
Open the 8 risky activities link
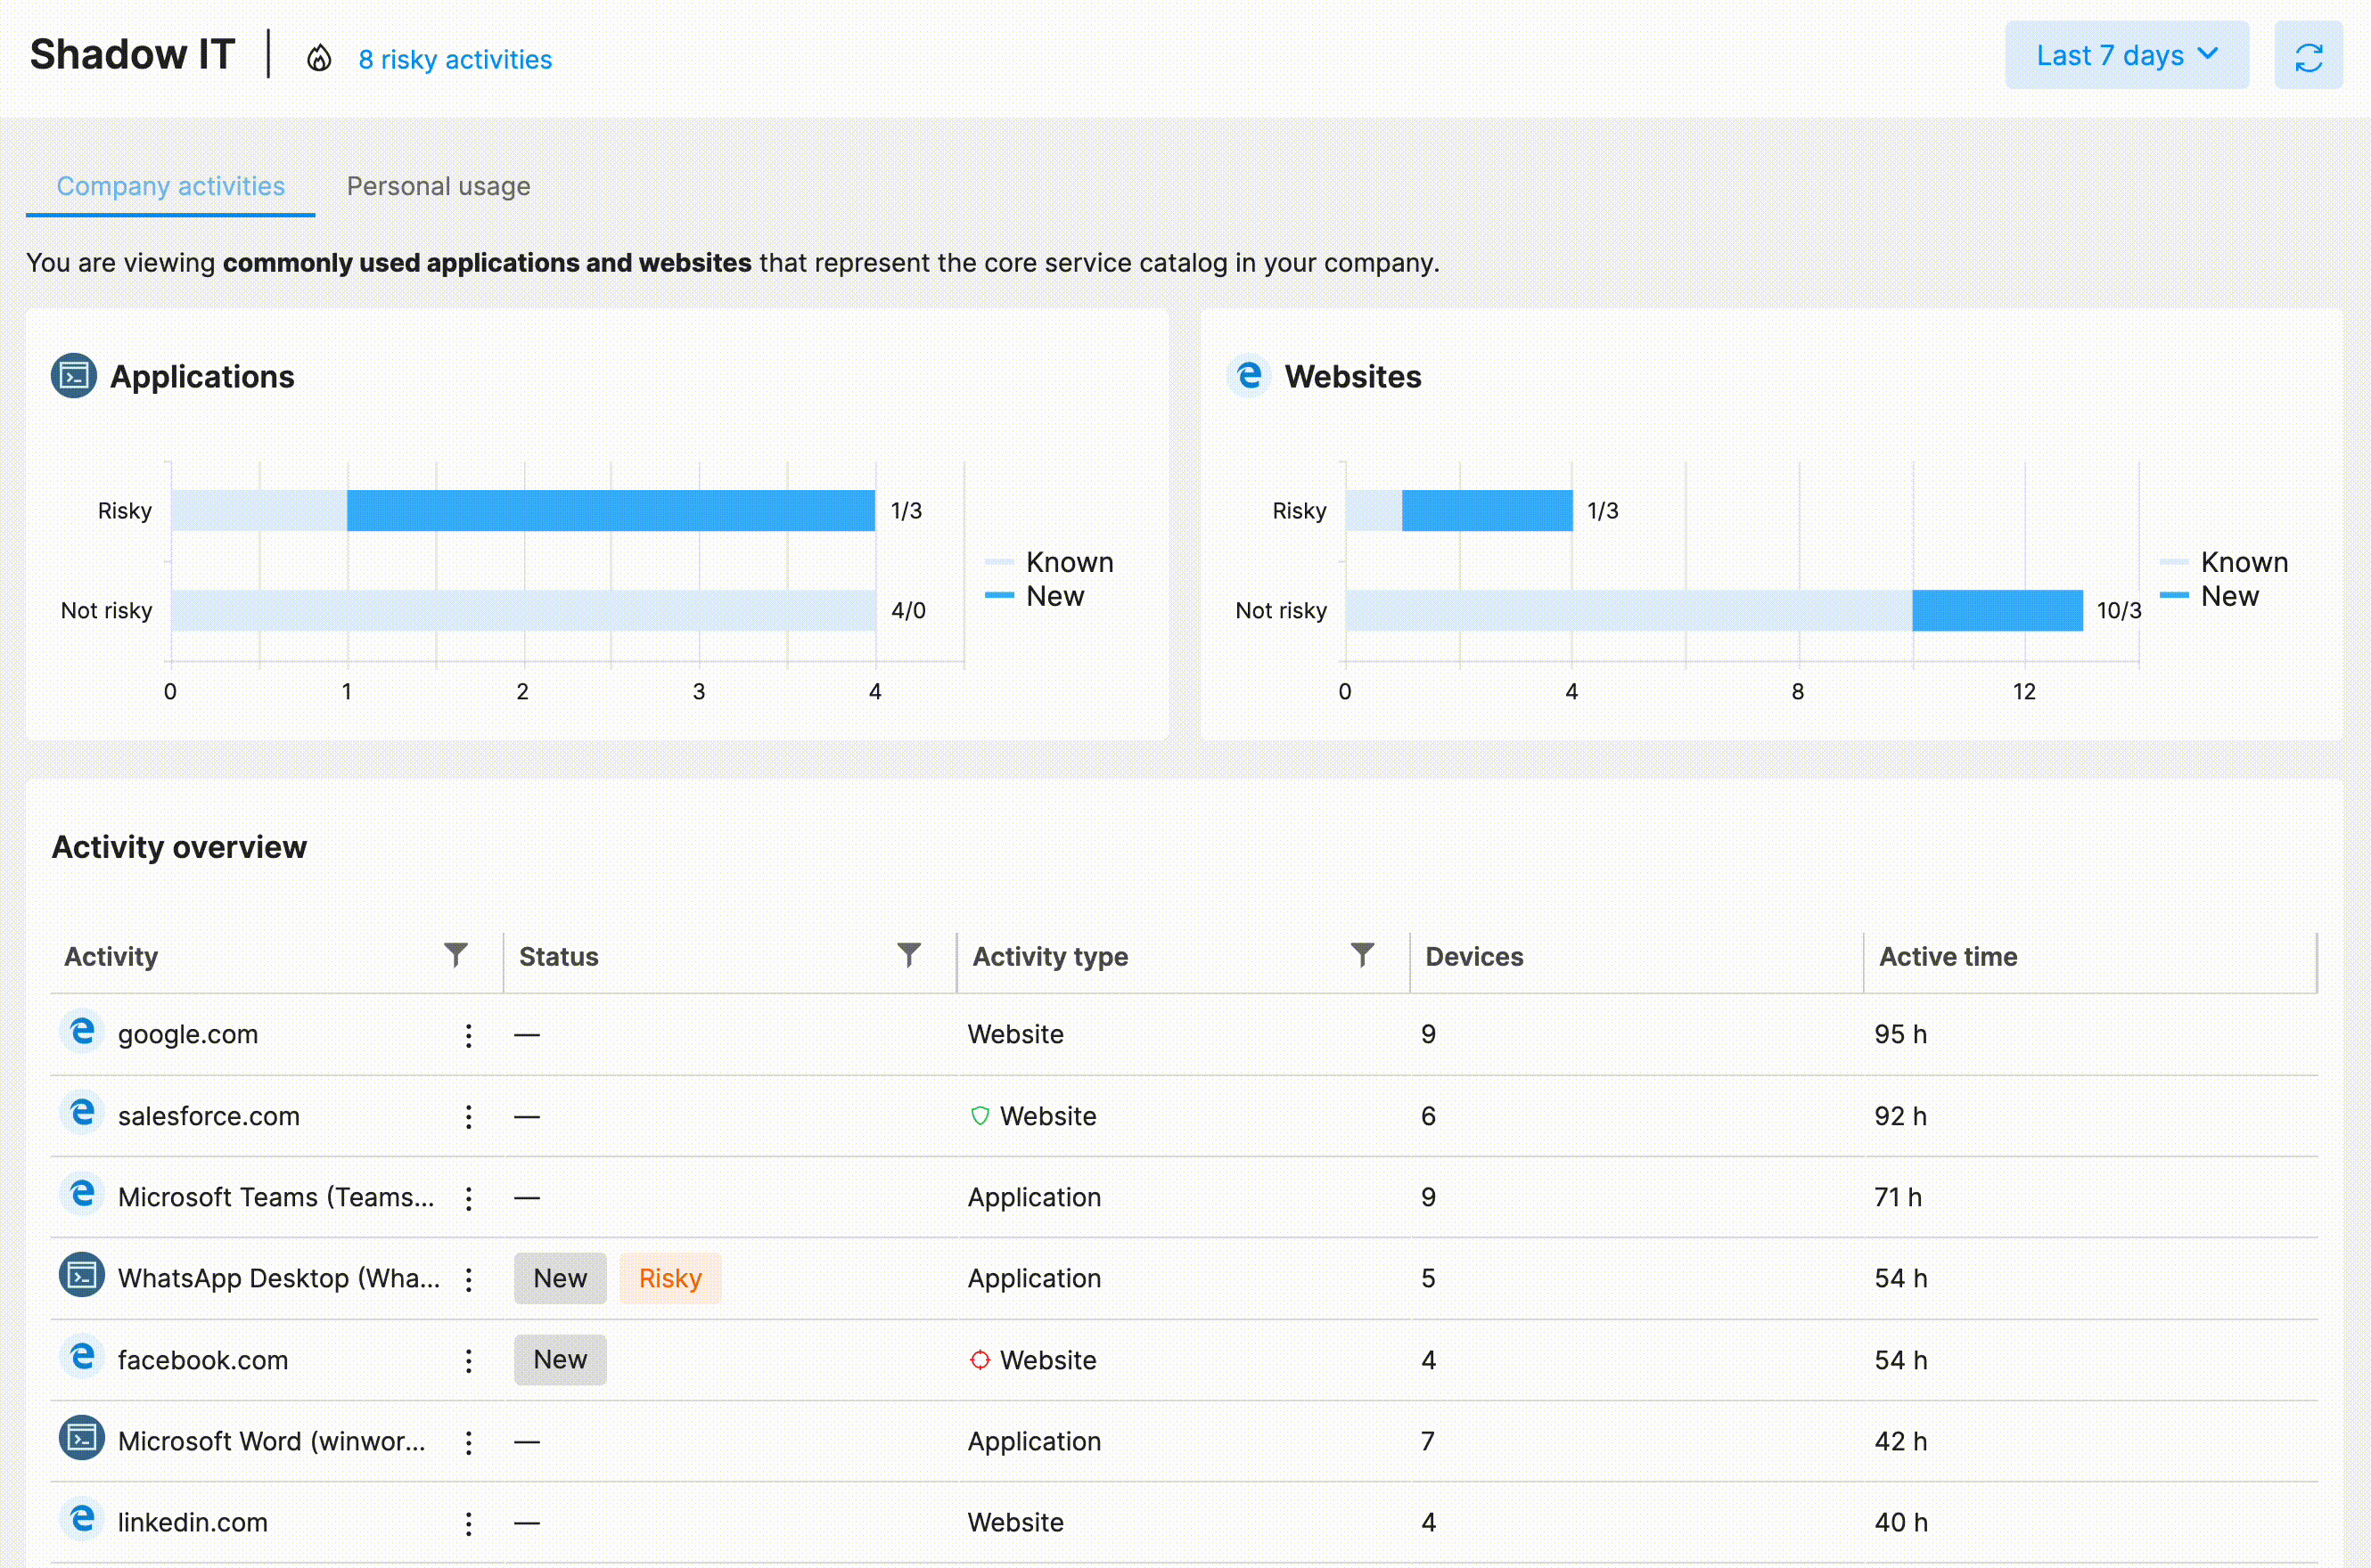455,60
